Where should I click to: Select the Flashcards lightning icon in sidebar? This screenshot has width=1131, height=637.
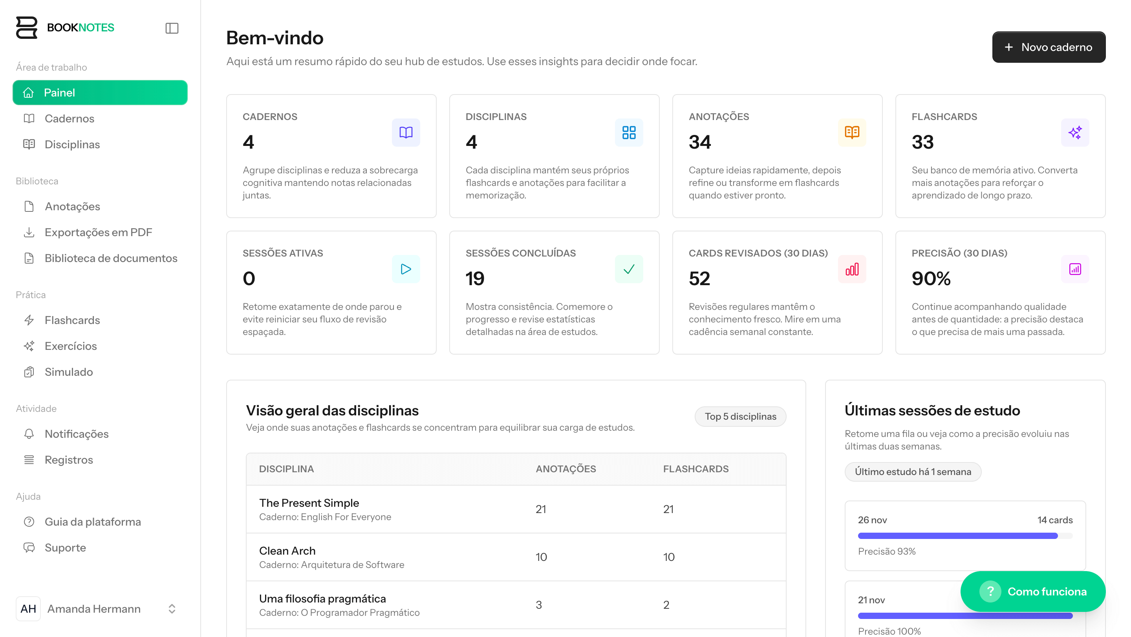[29, 320]
